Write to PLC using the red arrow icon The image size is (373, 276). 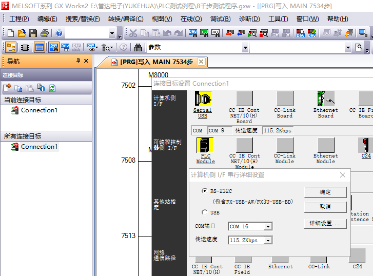[x=230, y=33]
